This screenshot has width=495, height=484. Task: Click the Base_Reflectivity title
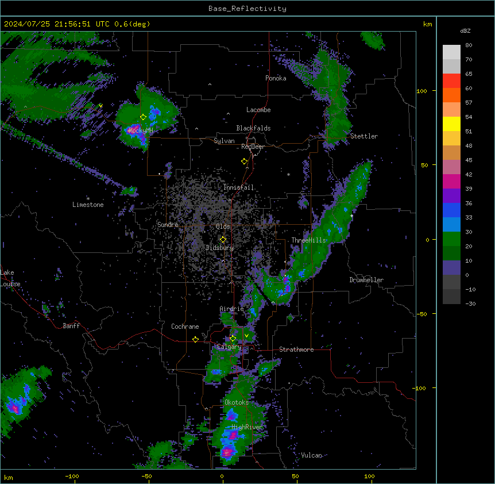247,9
